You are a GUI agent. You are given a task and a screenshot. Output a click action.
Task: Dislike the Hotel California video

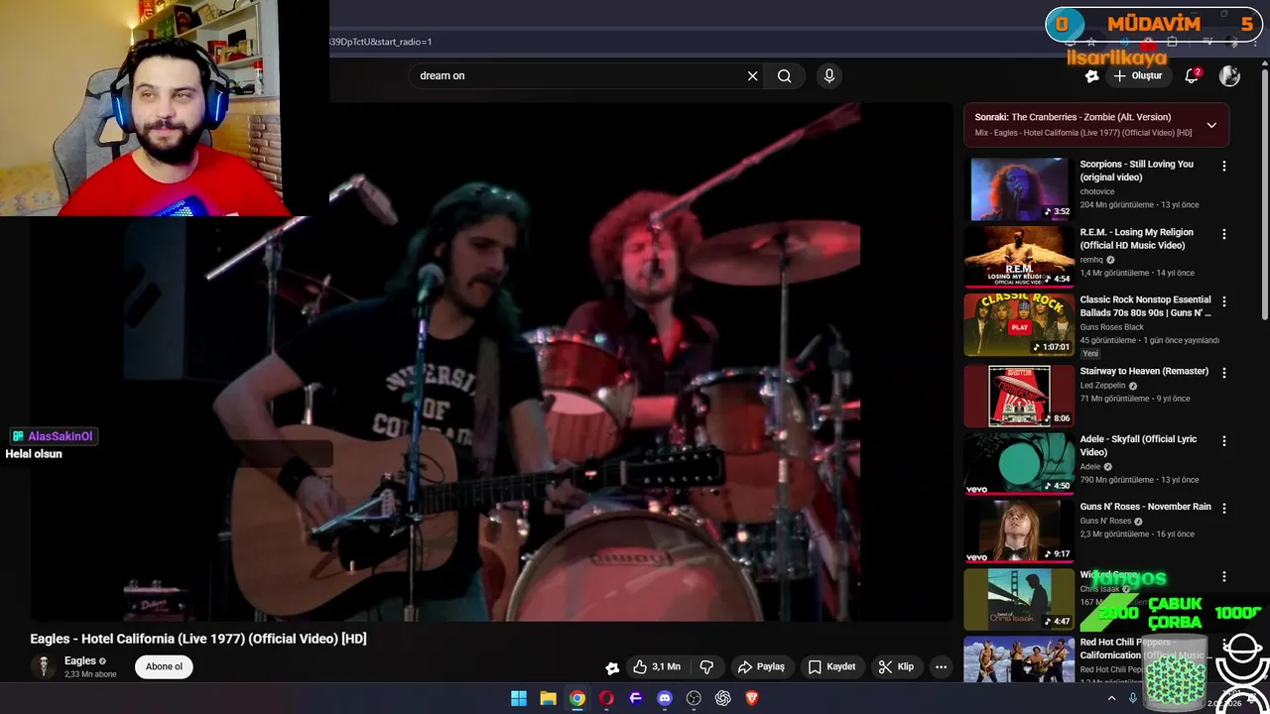(x=707, y=667)
